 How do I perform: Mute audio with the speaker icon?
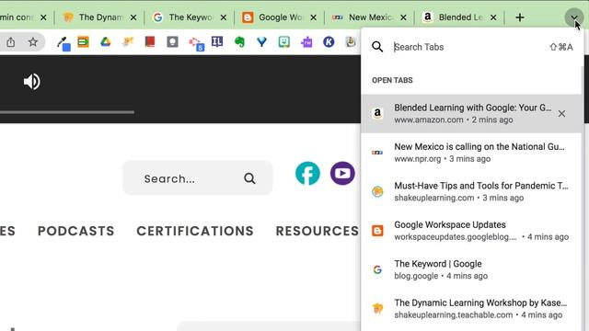pos(32,82)
